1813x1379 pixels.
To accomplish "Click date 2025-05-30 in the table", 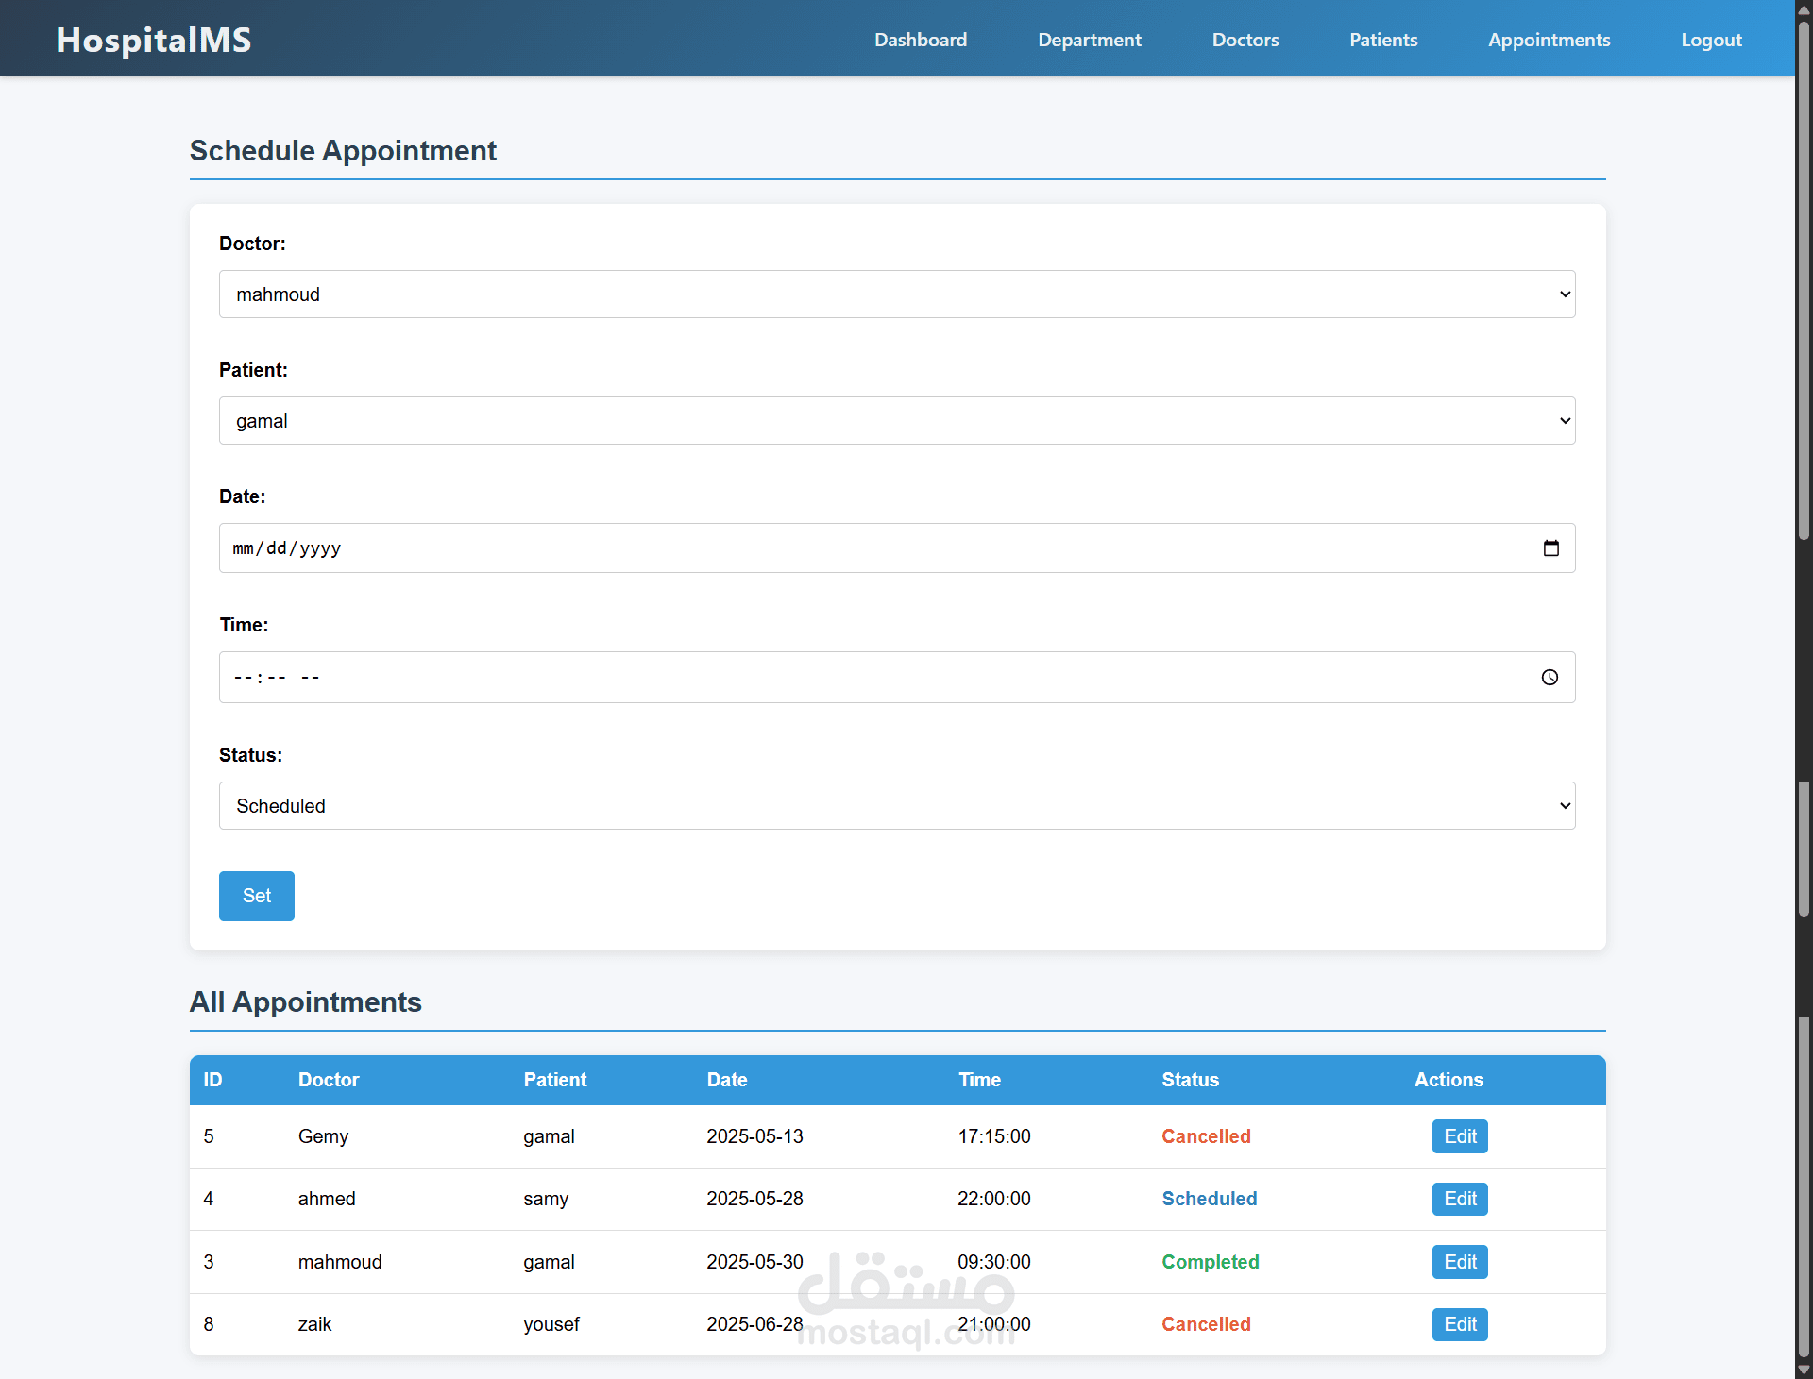I will (754, 1262).
